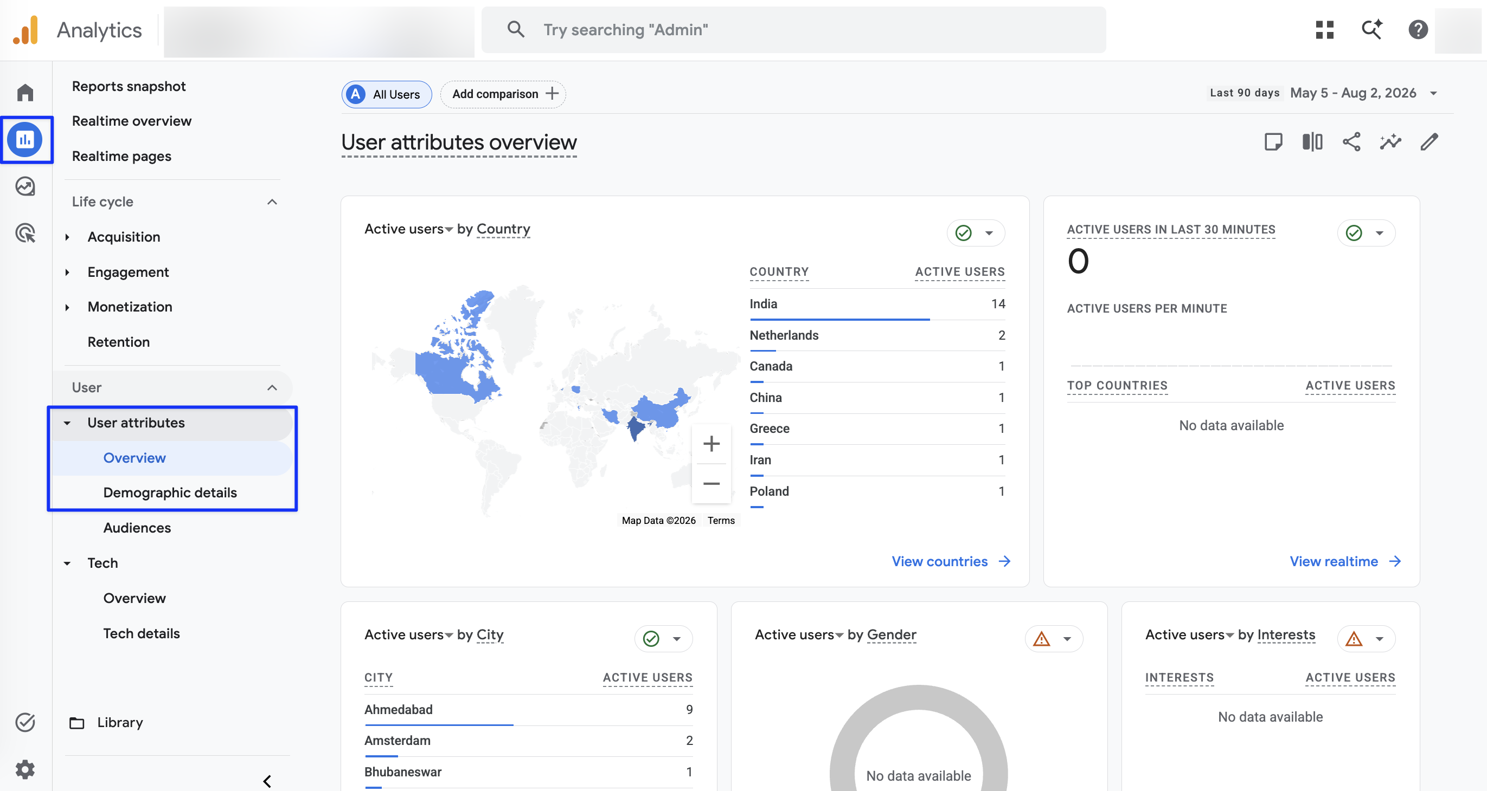Viewport: 1487px width, 791px height.
Task: Click the plus icon on Add comparison
Action: tap(553, 93)
